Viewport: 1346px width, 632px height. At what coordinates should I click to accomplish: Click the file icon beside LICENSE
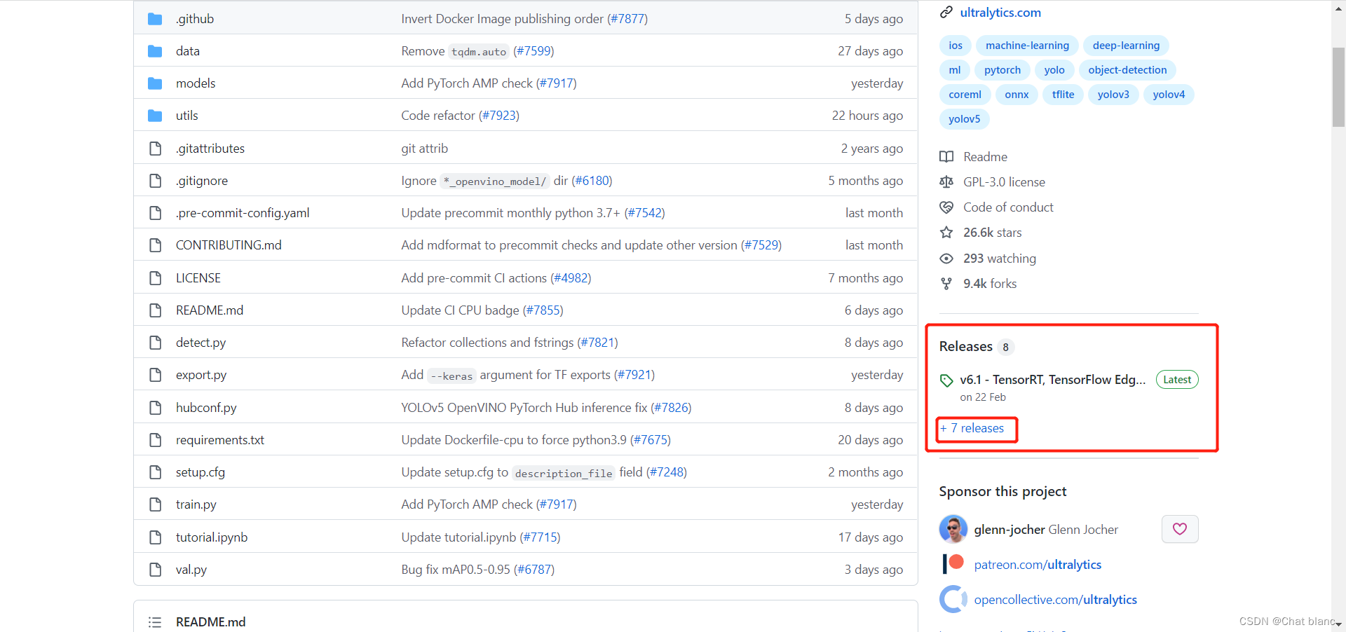[155, 278]
